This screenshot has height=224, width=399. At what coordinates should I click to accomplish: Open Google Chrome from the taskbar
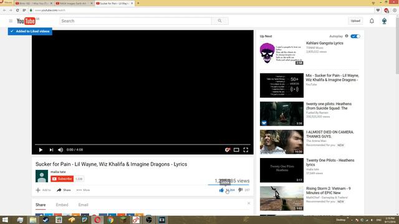point(110,220)
